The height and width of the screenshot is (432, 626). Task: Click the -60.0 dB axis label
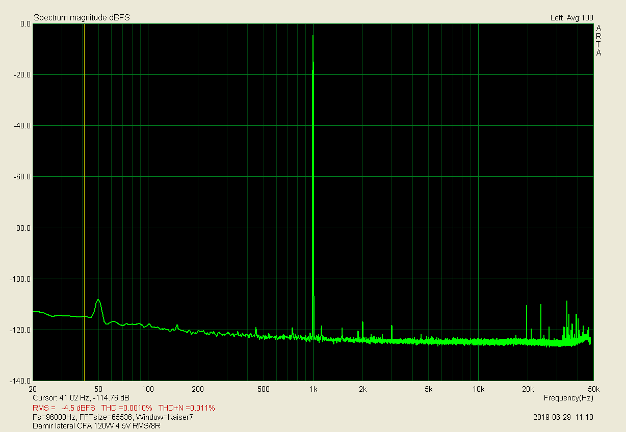[x=22, y=177]
